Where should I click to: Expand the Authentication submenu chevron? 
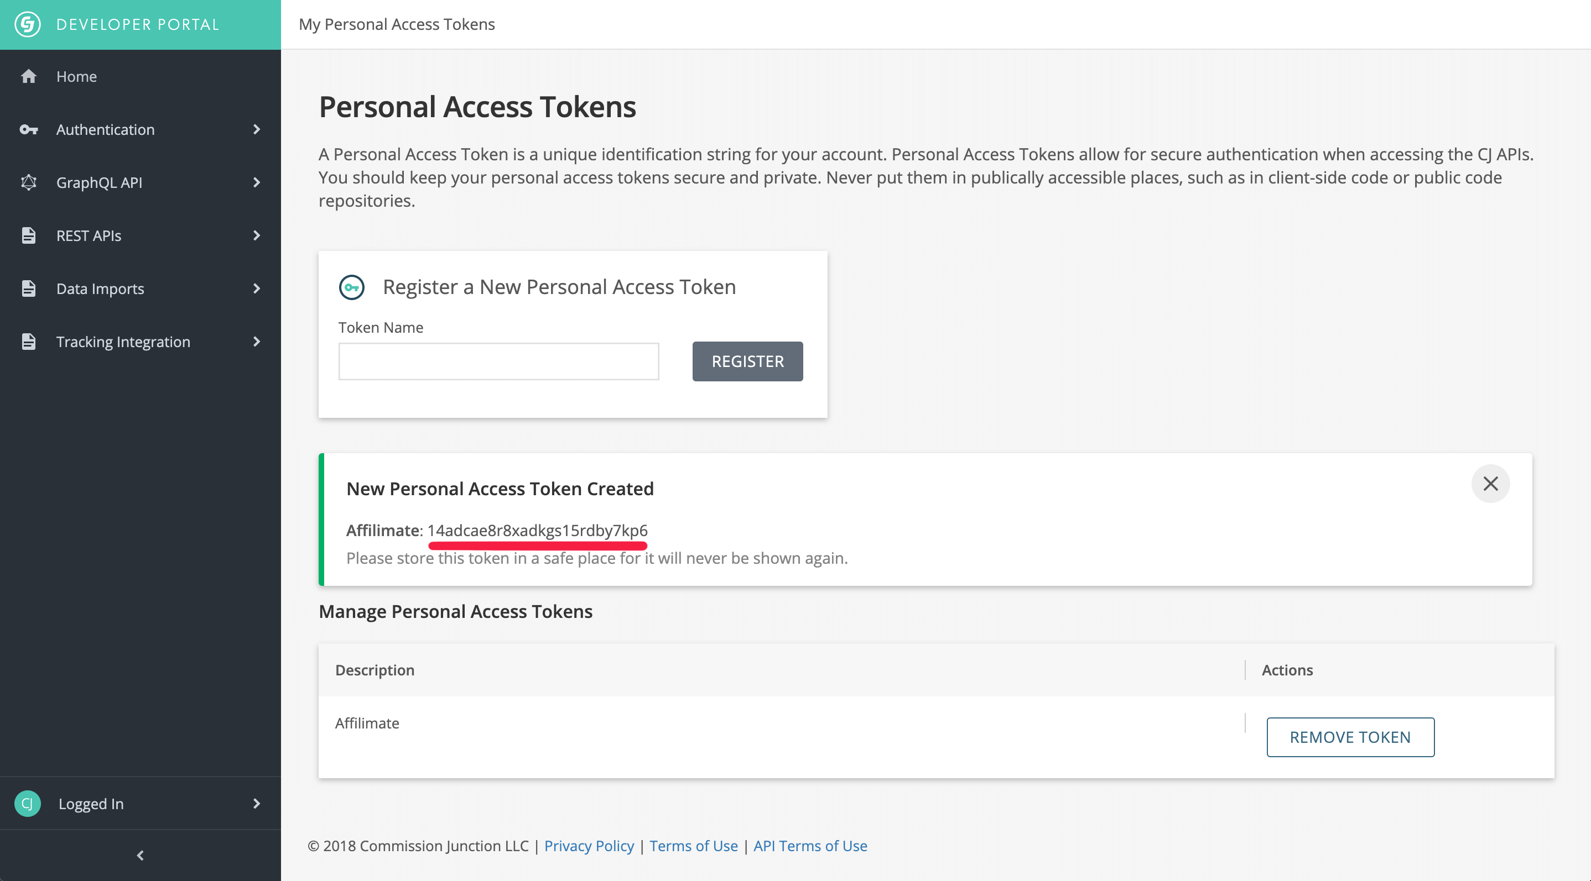point(256,129)
